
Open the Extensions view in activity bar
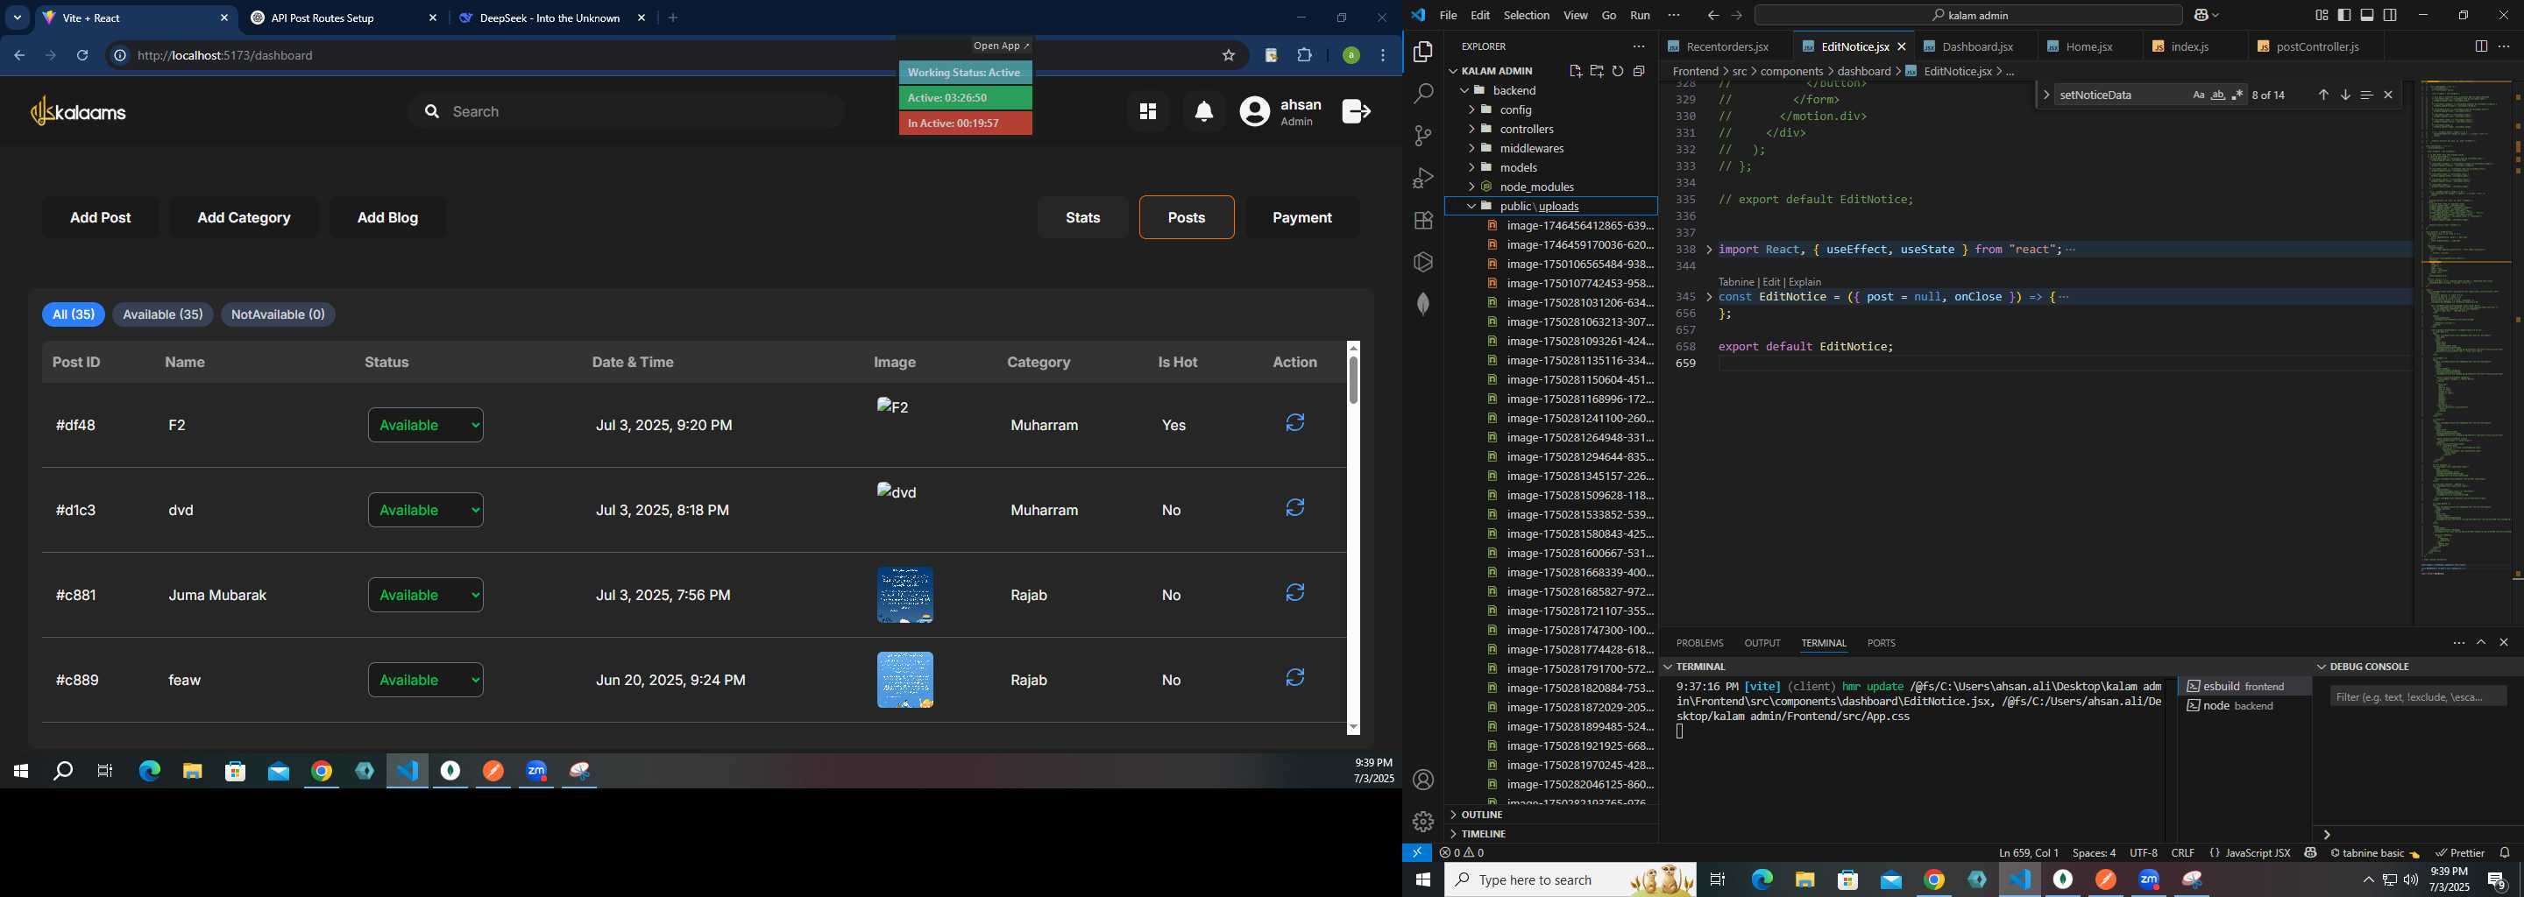(1422, 221)
